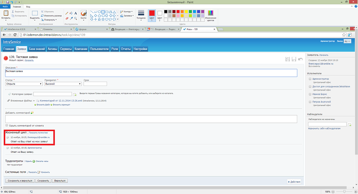Tick the Иванов Борис executor checkbox
358x194 pixels.
[x=310, y=94]
